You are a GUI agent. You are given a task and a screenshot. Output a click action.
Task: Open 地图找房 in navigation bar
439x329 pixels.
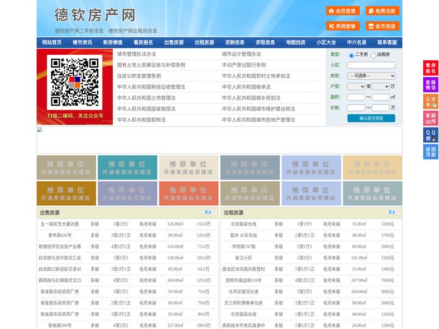(296, 43)
